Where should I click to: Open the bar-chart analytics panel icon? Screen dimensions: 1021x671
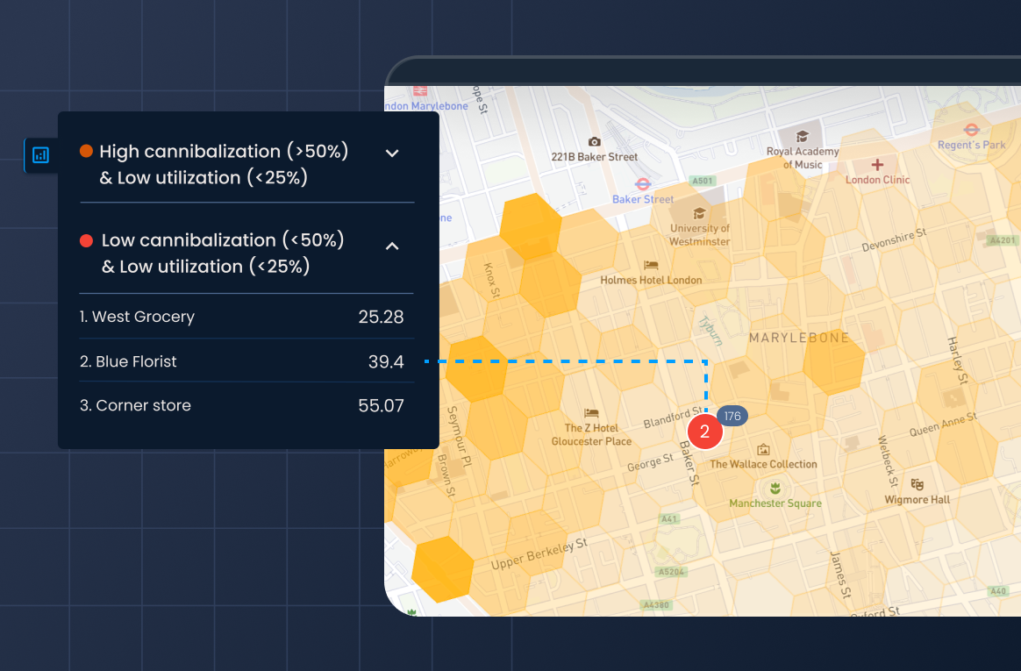39,153
